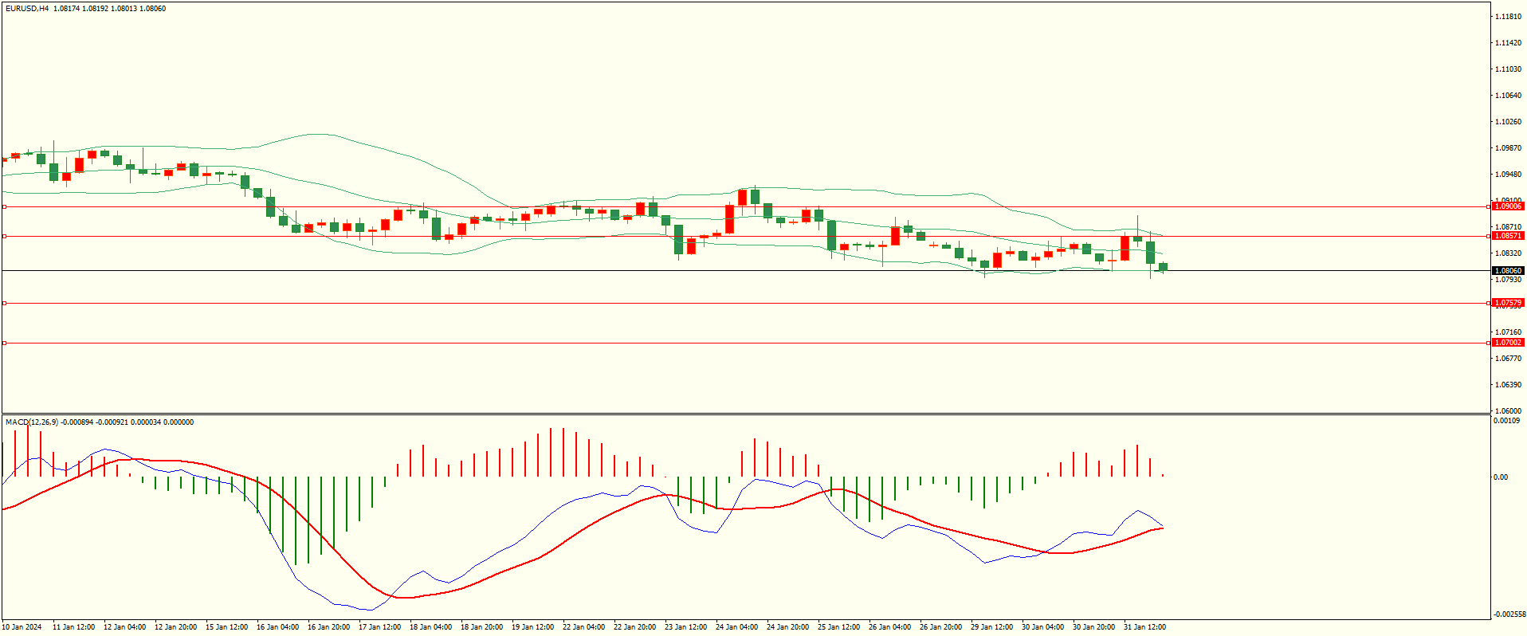Click the 1.11810 price scale value
This screenshot has width=1527, height=636.
(x=1508, y=17)
